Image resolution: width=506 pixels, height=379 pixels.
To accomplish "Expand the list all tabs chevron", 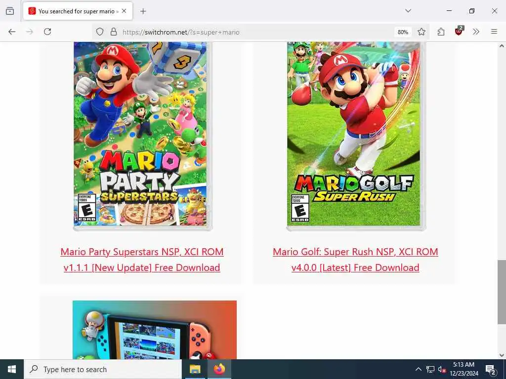I will (408, 11).
